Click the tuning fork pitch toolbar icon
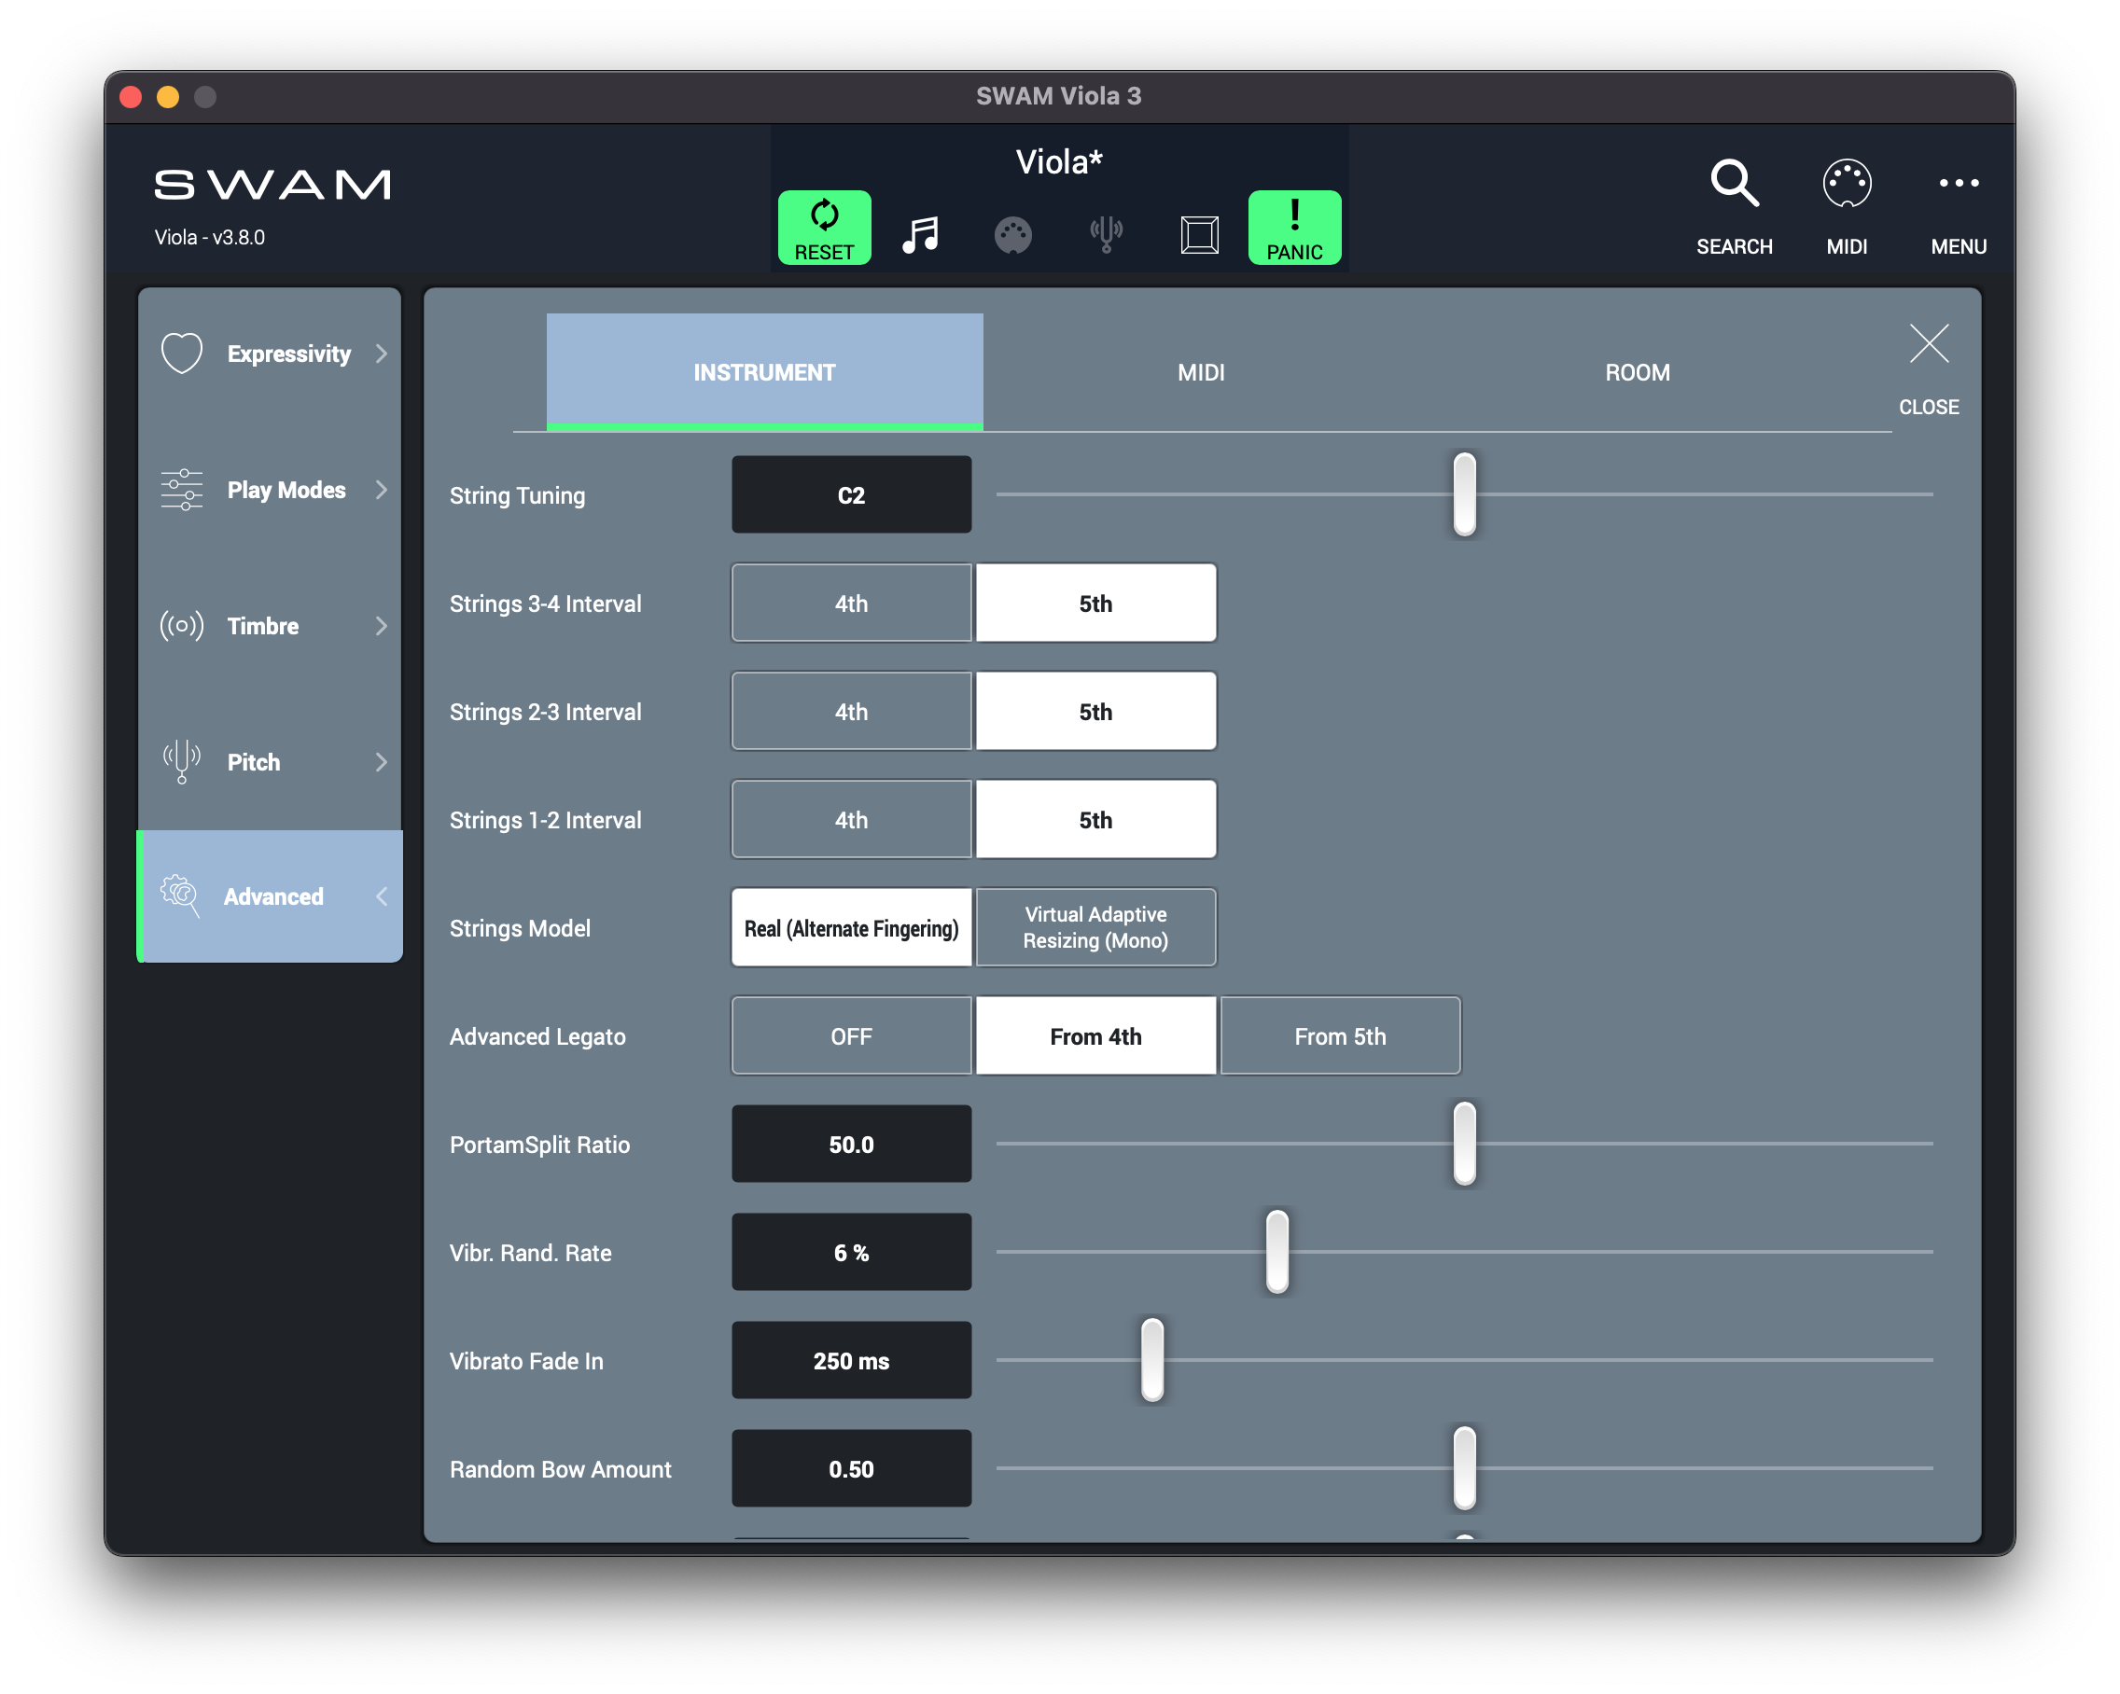Screen dimensions: 2120x1694 click(1107, 235)
